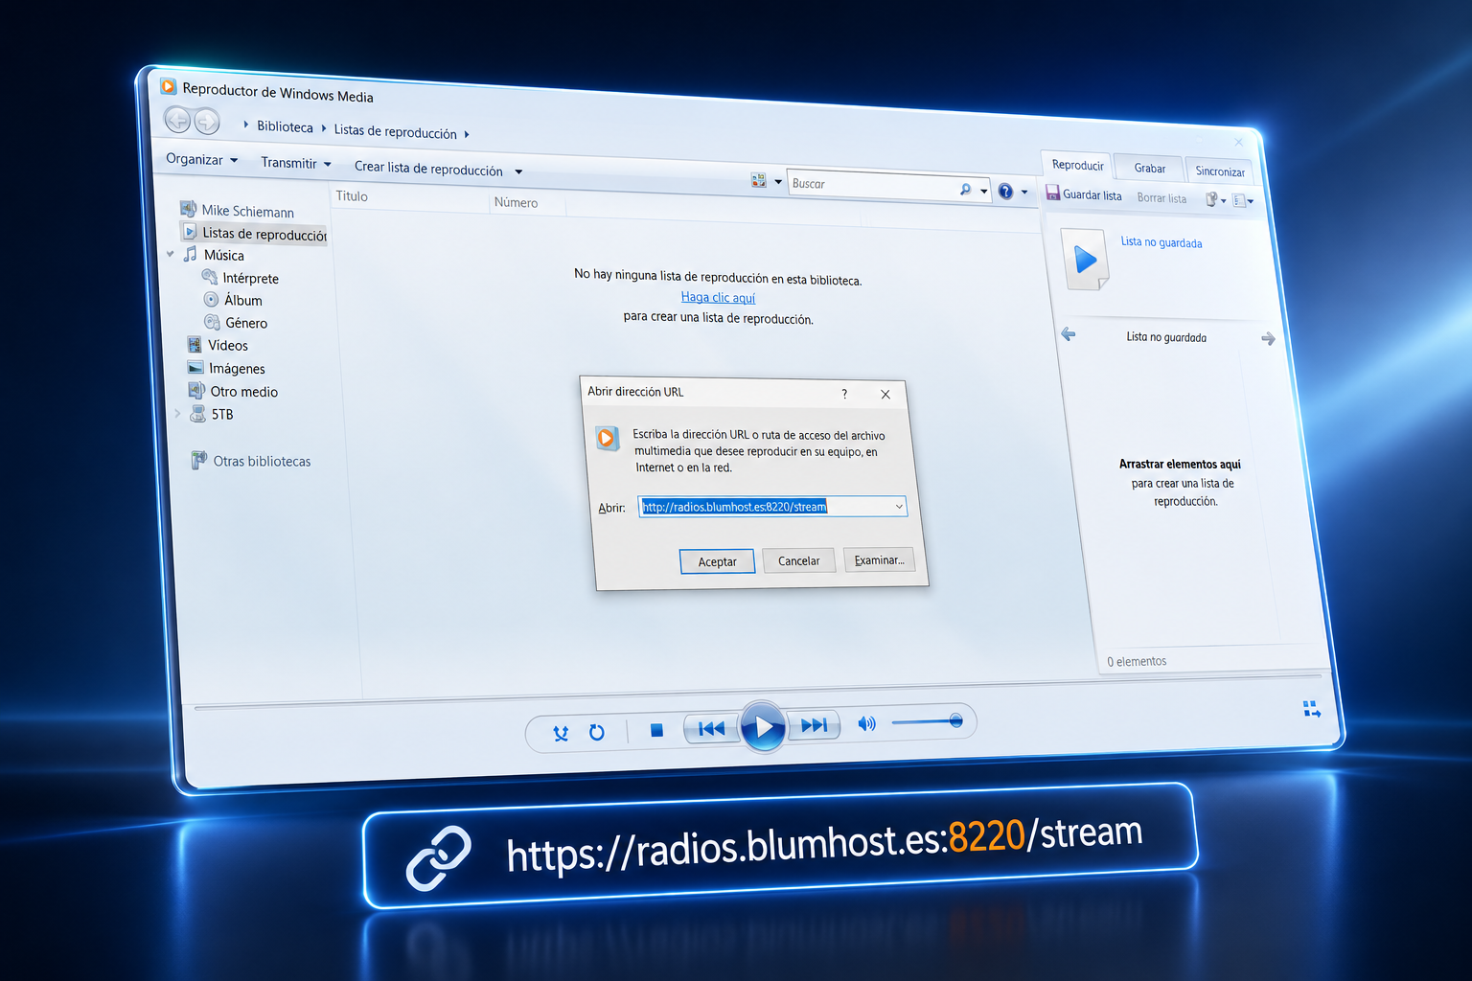Screen dimensions: 1472x981
Task: Click the Haga clic aquí link
Action: pos(718,298)
